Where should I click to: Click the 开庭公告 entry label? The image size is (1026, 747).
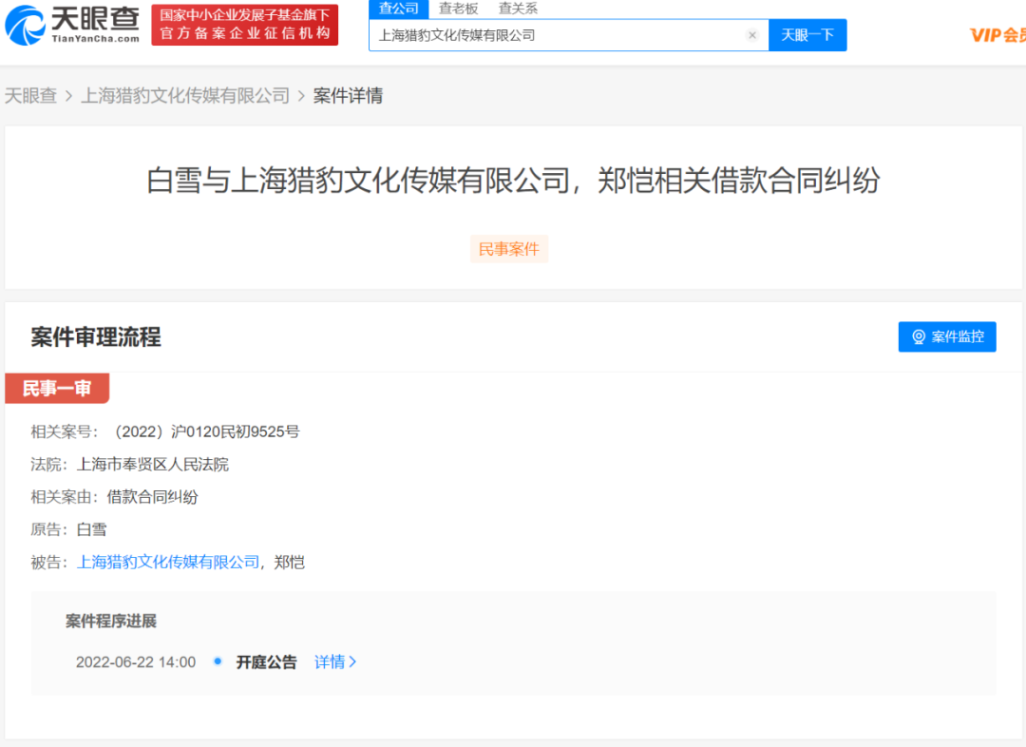coord(266,662)
